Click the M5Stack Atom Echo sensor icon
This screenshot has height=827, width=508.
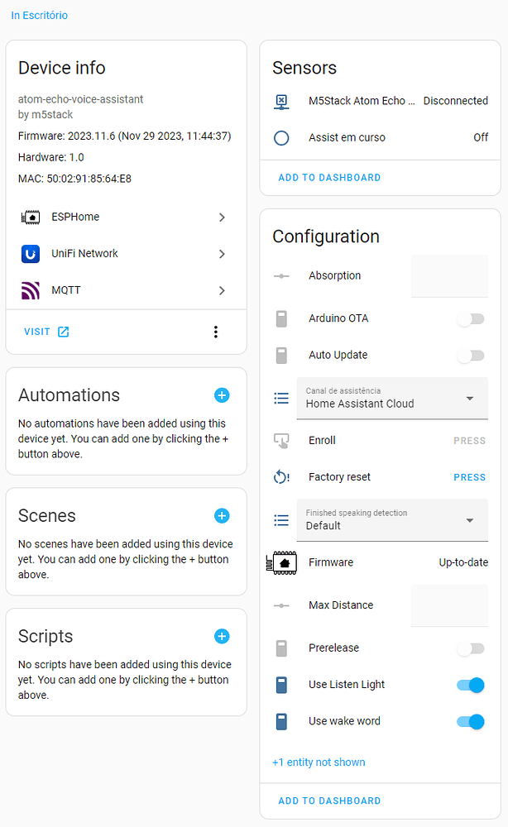(x=282, y=101)
